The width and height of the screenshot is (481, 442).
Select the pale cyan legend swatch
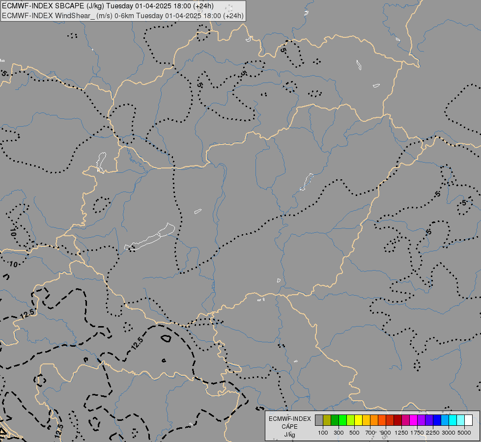(461, 420)
